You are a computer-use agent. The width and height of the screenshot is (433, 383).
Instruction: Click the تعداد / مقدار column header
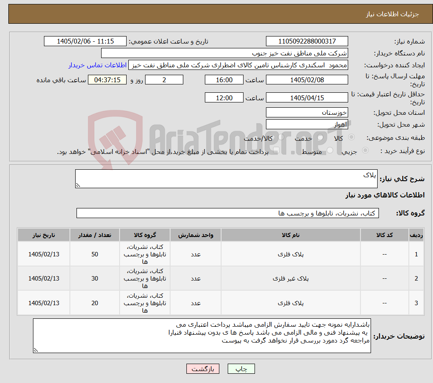click(95, 235)
